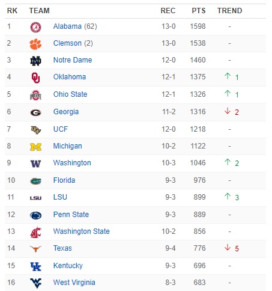Click the REC column header
The image size is (272, 291).
click(x=168, y=11)
